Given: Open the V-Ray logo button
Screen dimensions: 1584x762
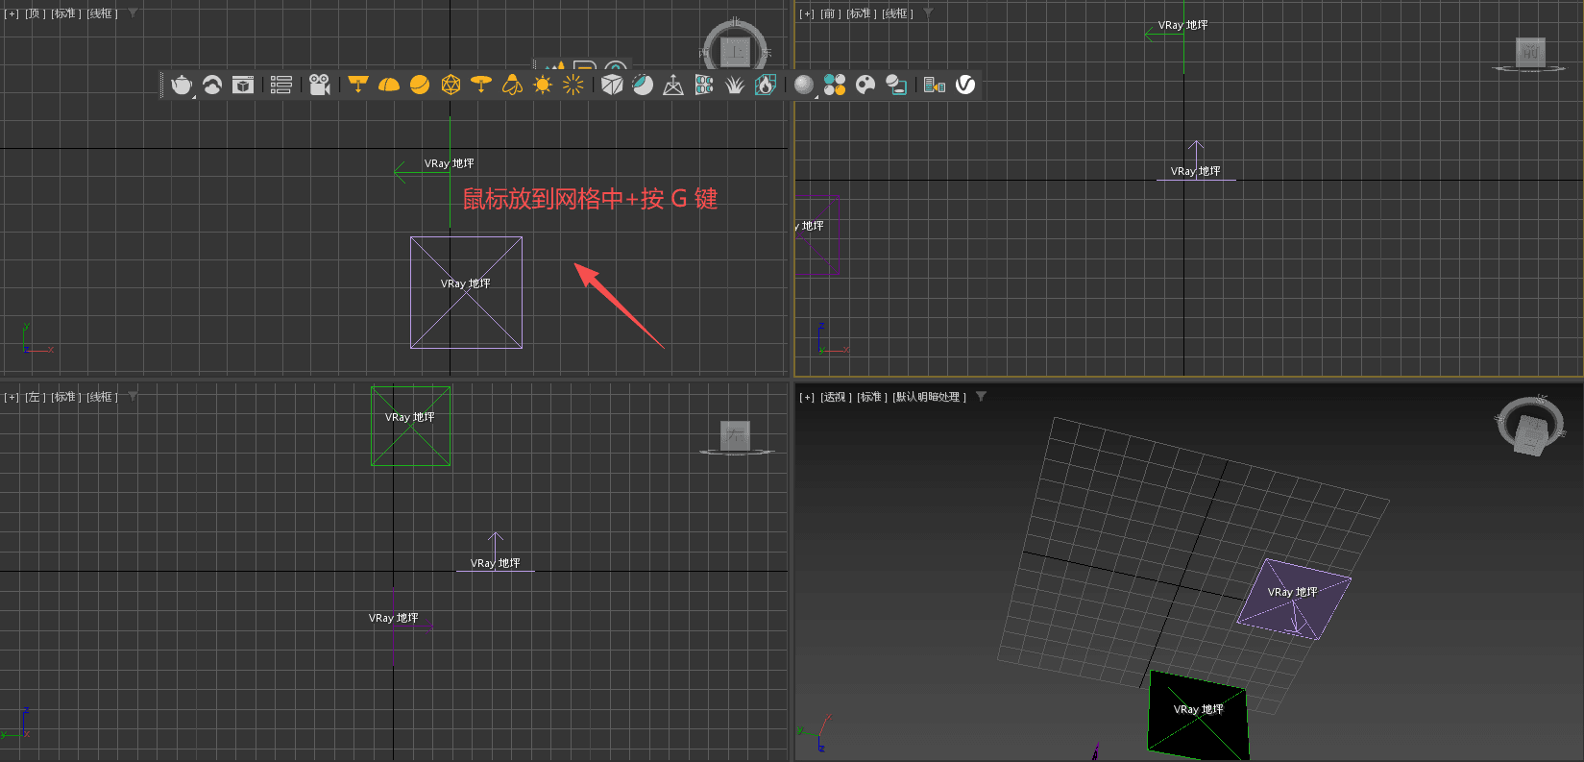Looking at the screenshot, I should (965, 86).
